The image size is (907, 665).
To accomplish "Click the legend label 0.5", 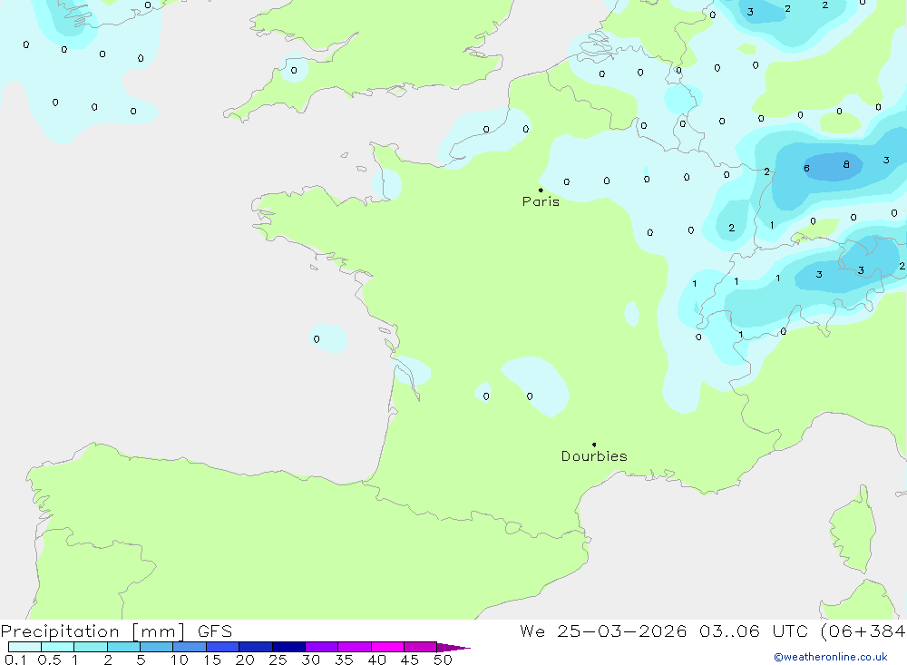I will pyautogui.click(x=49, y=660).
